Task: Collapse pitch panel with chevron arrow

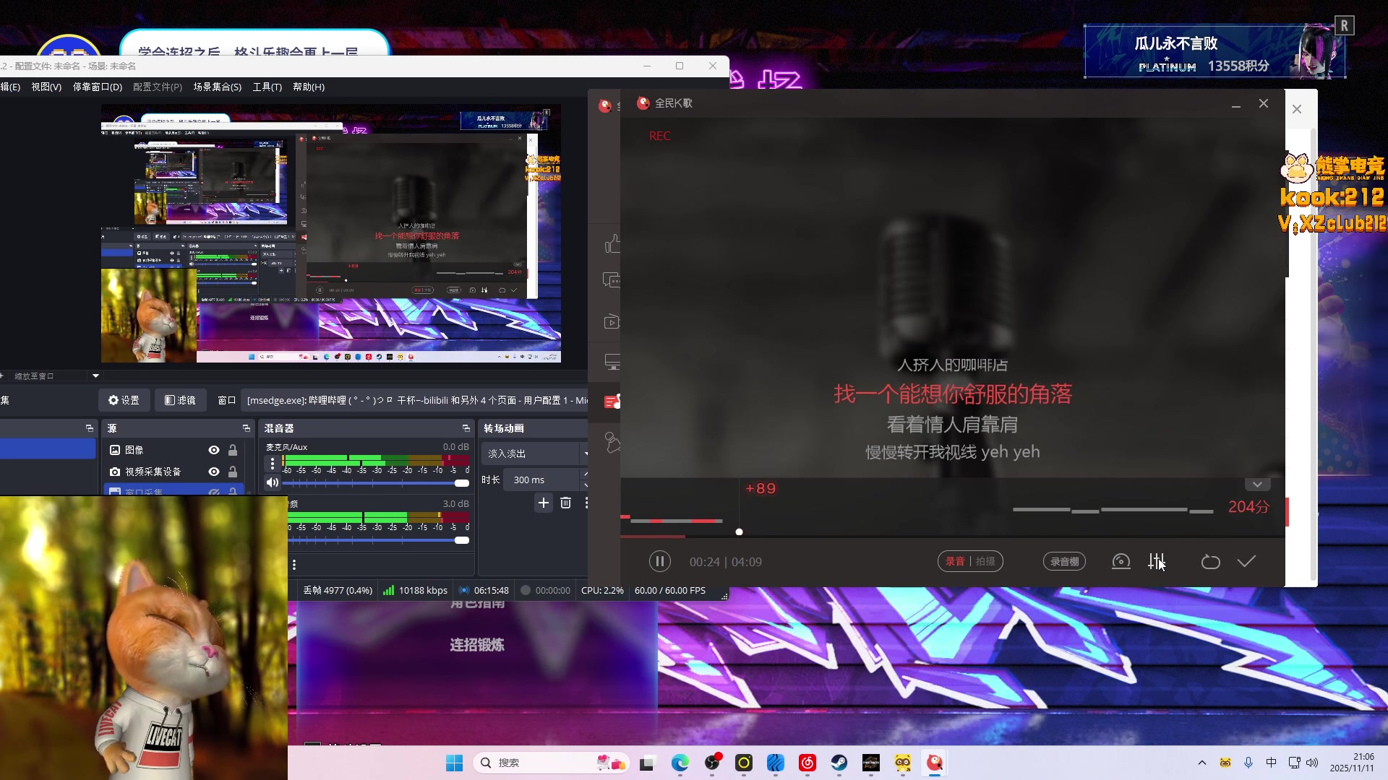Action: [1257, 485]
